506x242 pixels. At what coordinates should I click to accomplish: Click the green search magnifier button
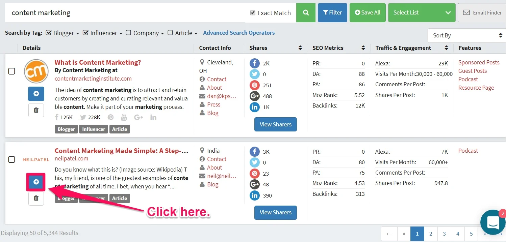[306, 13]
